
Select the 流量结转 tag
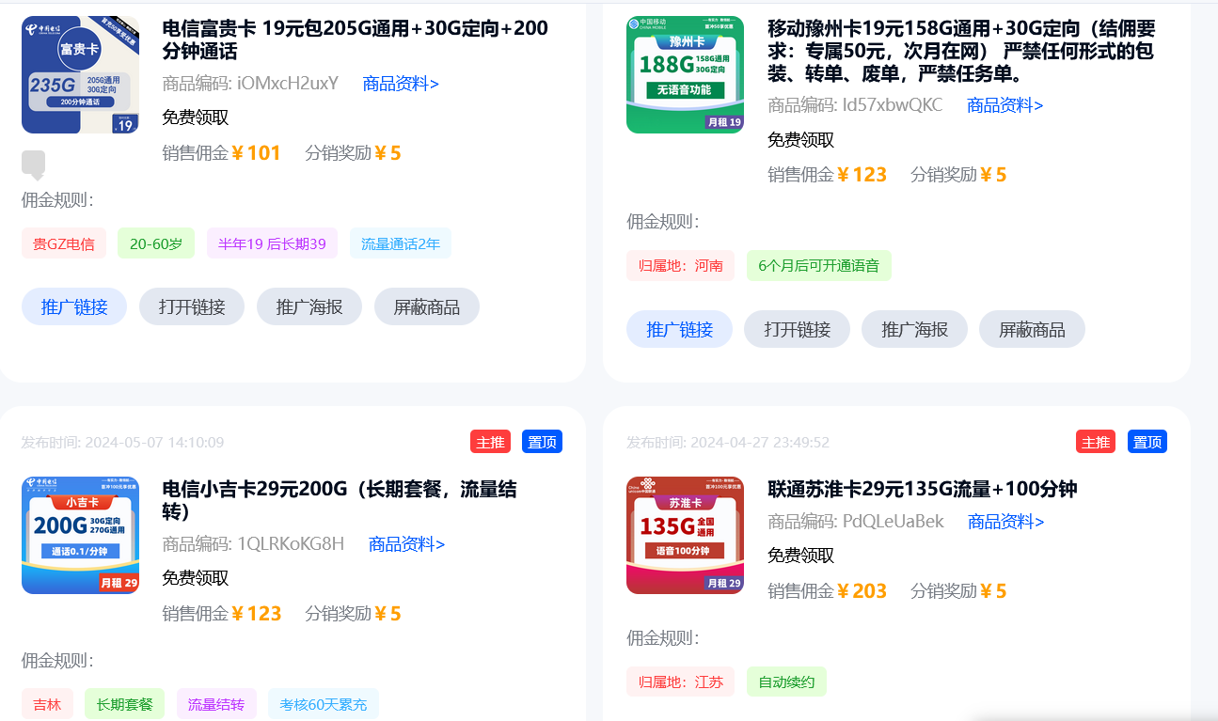[216, 703]
